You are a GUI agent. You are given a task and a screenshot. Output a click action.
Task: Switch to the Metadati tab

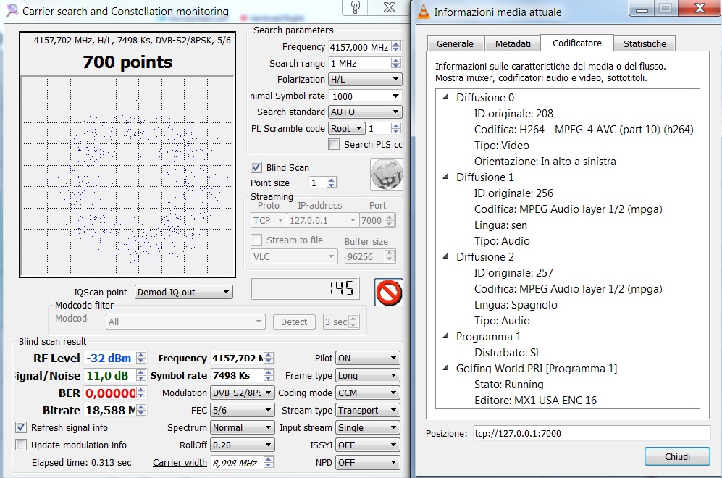tap(513, 43)
